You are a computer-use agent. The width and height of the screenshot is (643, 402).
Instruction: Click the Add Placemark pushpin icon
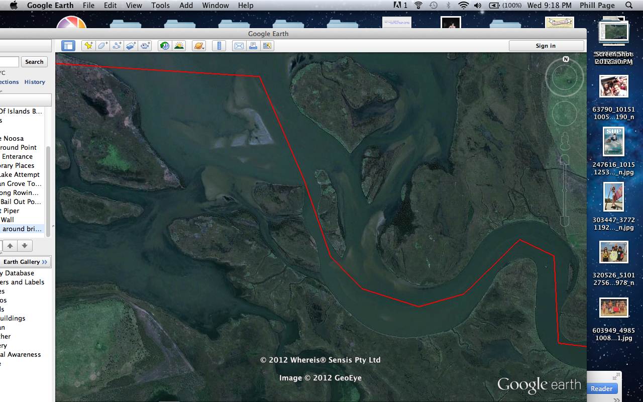tap(88, 46)
